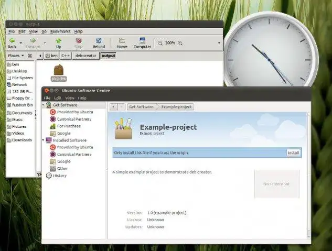Close the Places sidebar pane
The image size is (332, 251).
[x=30, y=56]
